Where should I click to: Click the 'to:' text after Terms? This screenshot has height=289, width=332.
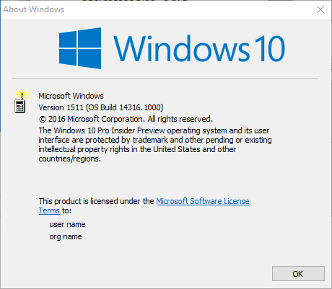(67, 210)
